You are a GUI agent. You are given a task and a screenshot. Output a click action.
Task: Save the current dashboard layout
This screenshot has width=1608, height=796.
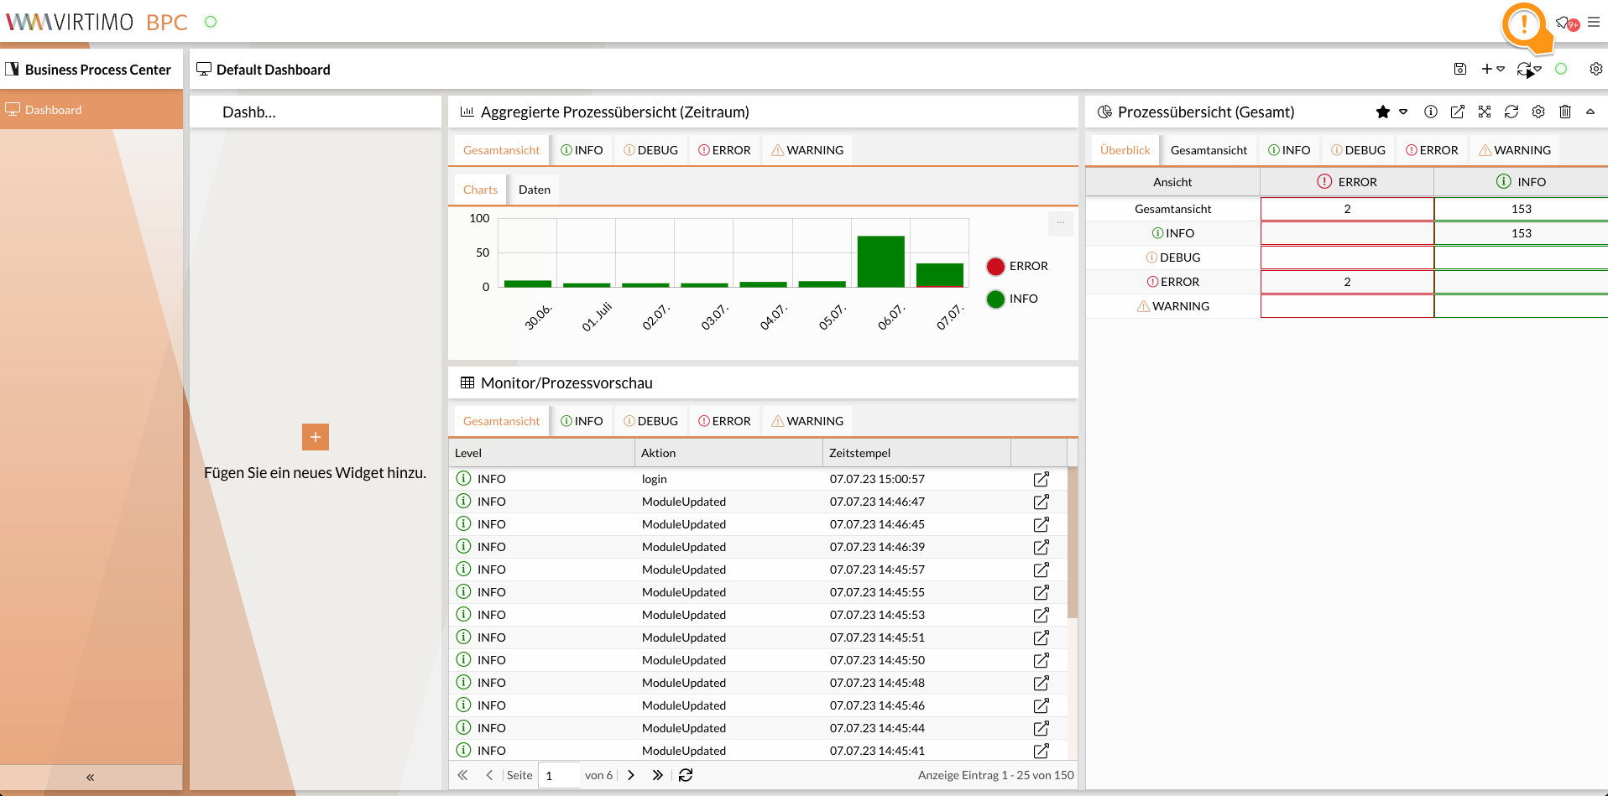pyautogui.click(x=1460, y=69)
